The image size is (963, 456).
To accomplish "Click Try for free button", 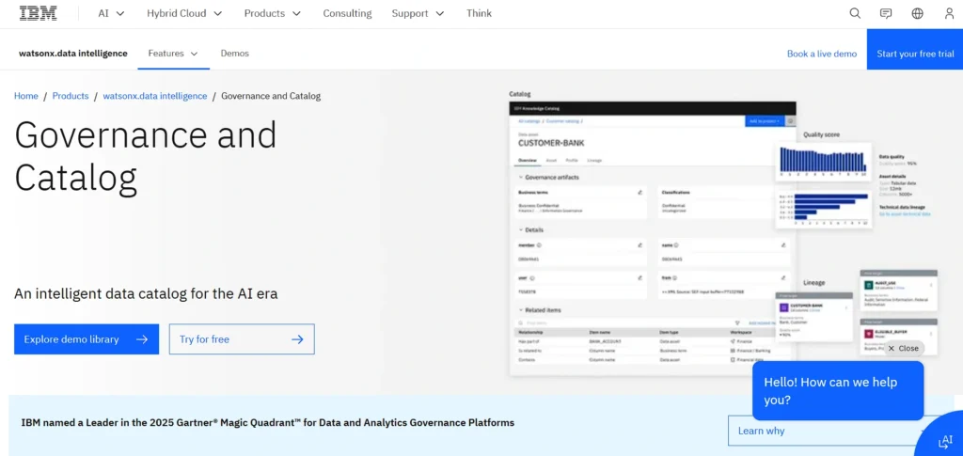I will 242,339.
